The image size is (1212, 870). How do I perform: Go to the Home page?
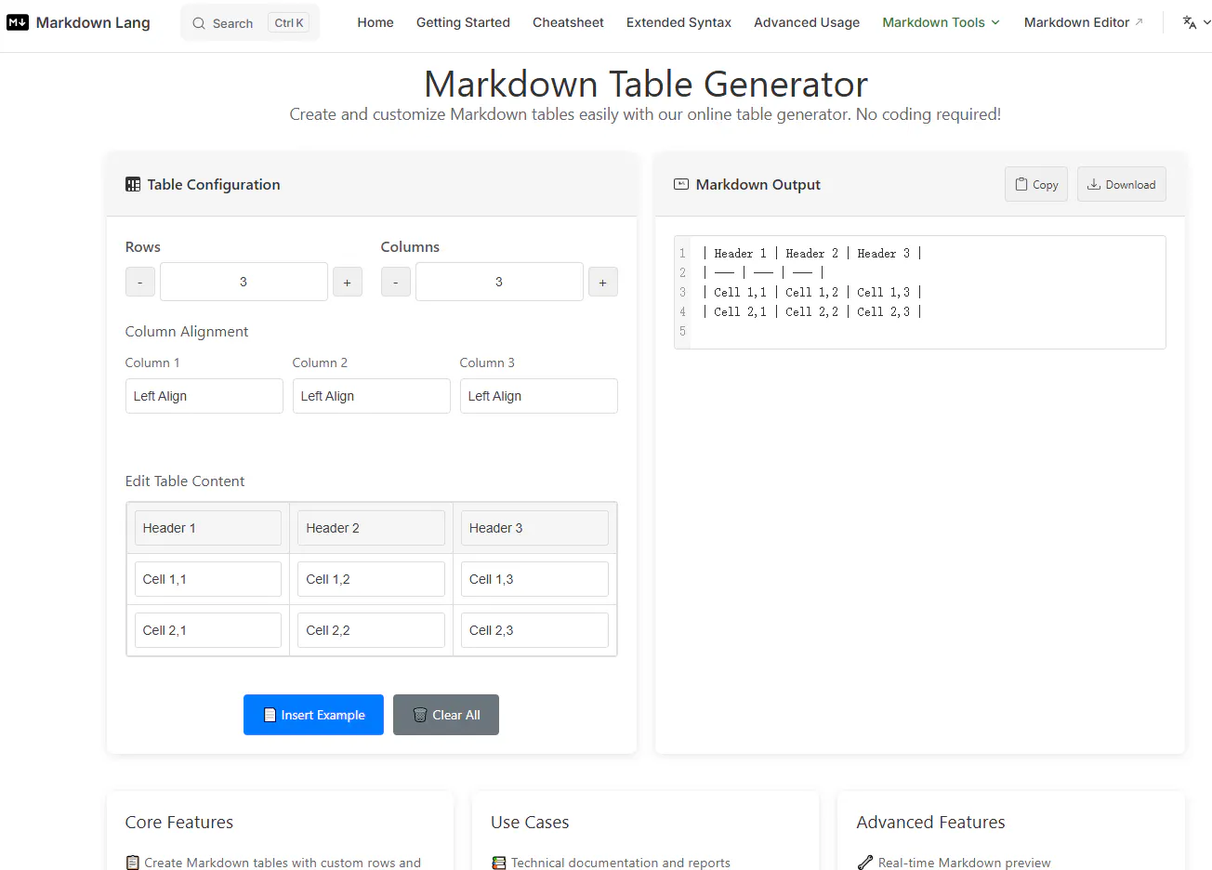[375, 22]
